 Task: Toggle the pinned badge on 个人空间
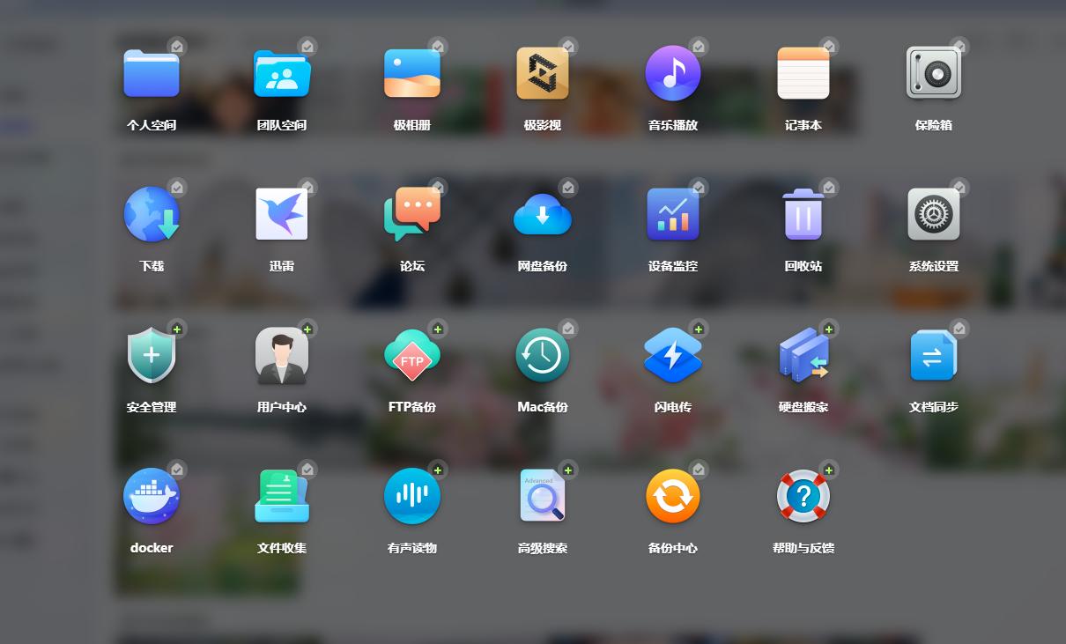(177, 46)
